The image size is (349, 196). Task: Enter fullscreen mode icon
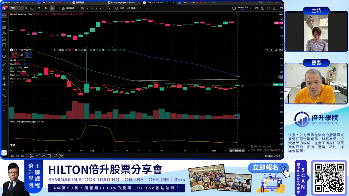[x=269, y=8]
